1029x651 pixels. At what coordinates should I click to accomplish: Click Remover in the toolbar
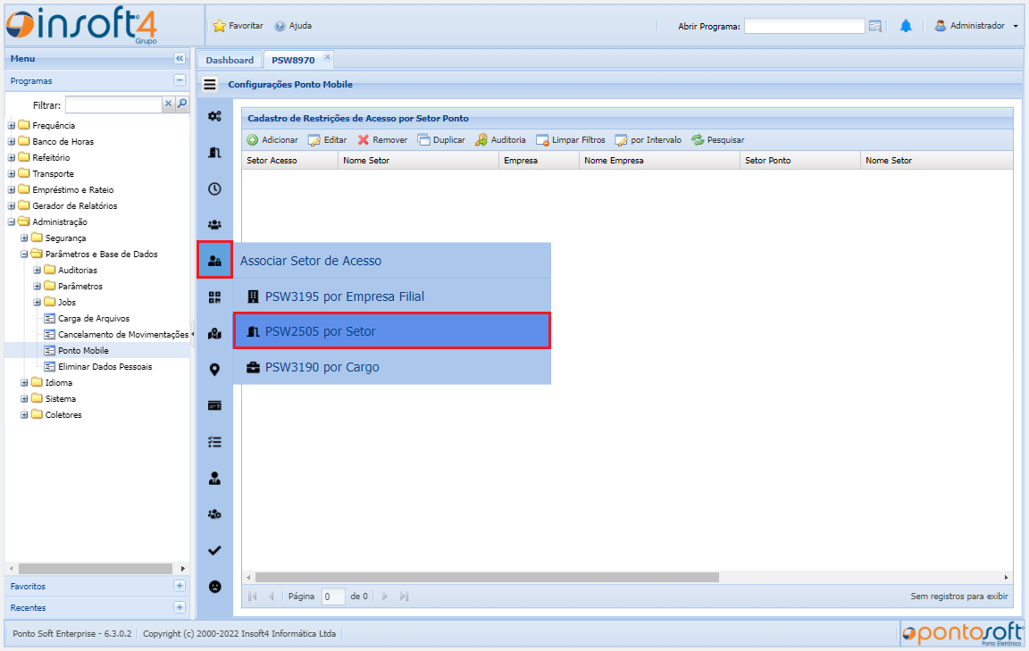click(382, 140)
